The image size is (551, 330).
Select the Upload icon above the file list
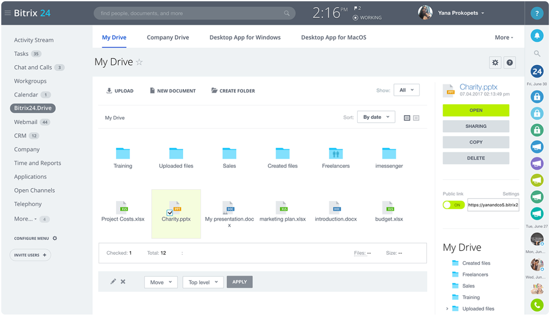110,90
